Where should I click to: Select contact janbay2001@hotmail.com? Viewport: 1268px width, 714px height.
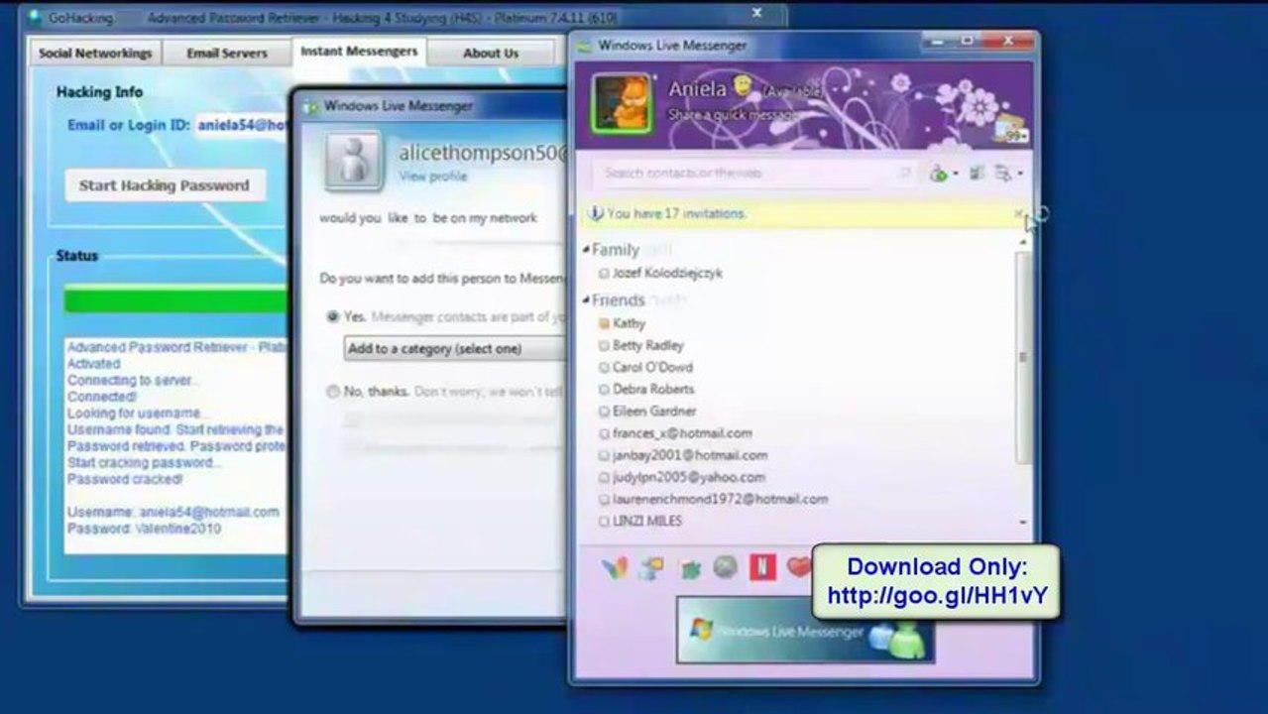tap(690, 455)
